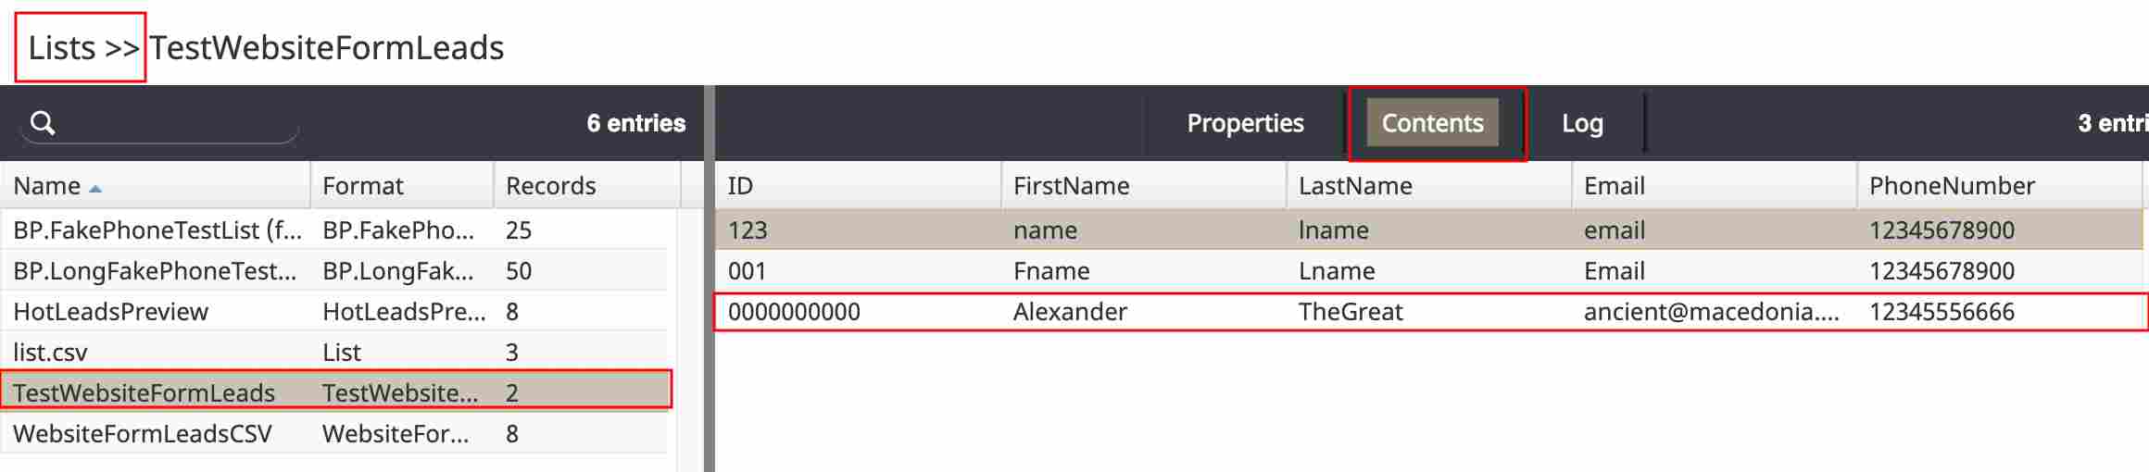Open the Properties tab
Image resolution: width=2149 pixels, height=472 pixels.
(1245, 123)
